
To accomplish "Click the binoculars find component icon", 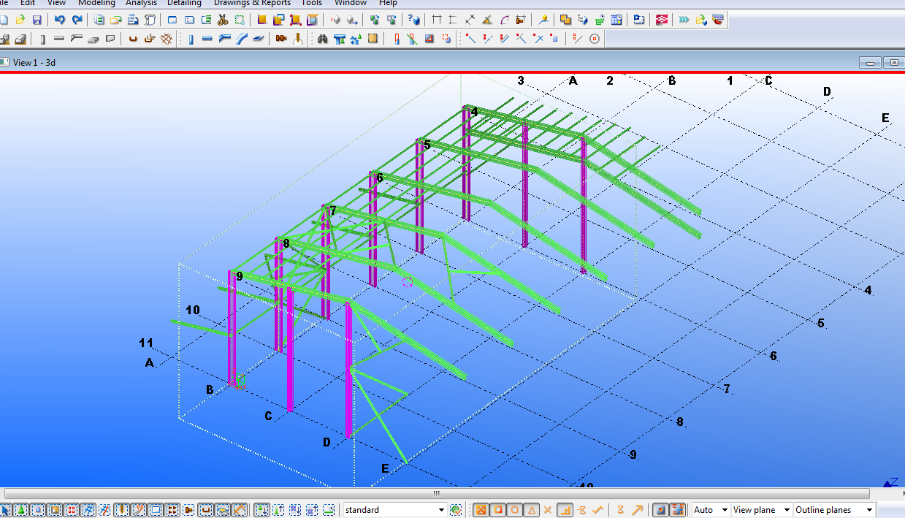I will (x=321, y=39).
